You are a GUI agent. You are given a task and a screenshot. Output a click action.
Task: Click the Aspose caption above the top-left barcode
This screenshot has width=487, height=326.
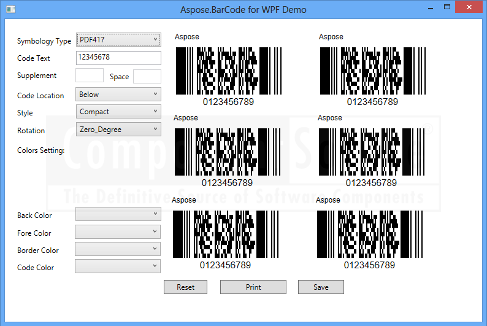[186, 37]
